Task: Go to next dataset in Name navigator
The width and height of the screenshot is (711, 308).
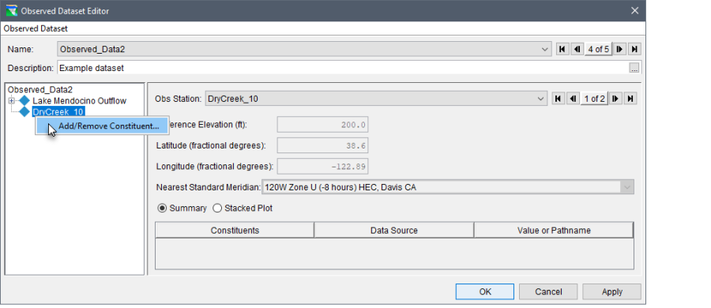Action: tap(619, 49)
